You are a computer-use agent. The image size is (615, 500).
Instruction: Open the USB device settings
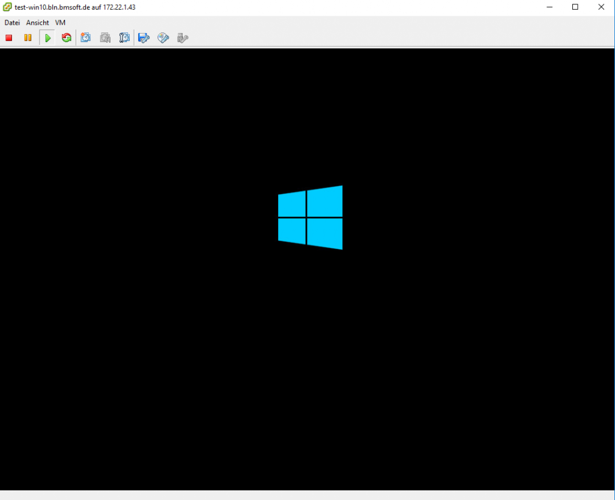[182, 37]
